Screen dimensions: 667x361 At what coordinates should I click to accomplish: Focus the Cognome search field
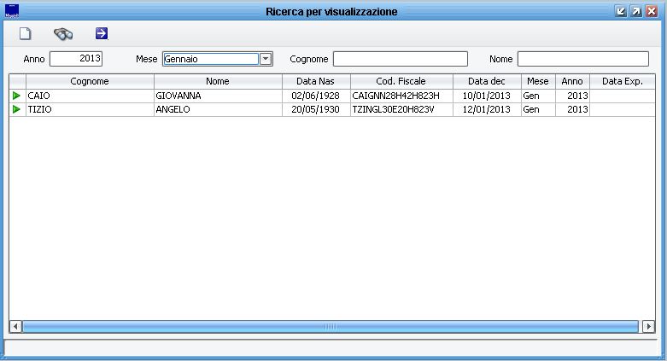[400, 59]
